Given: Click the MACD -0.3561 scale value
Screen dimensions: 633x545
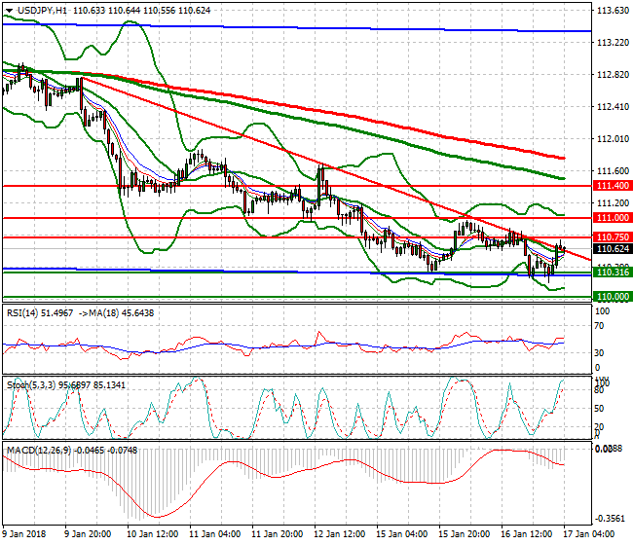Looking at the screenshot, I should (x=611, y=519).
